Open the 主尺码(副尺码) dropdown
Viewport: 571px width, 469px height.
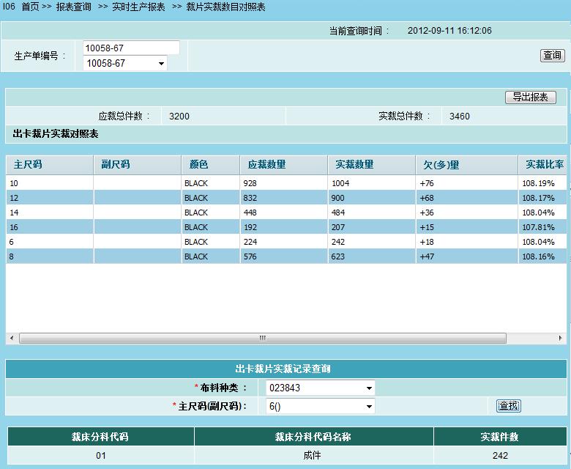pyautogui.click(x=368, y=406)
